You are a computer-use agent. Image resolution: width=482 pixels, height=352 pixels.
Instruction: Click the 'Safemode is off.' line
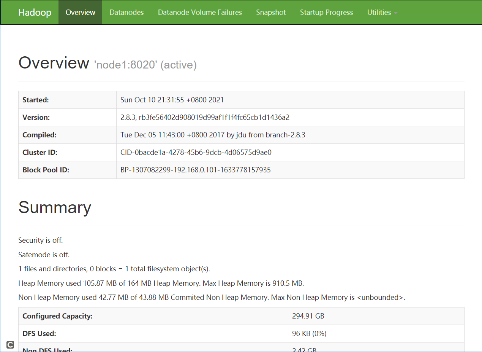pyautogui.click(x=44, y=255)
